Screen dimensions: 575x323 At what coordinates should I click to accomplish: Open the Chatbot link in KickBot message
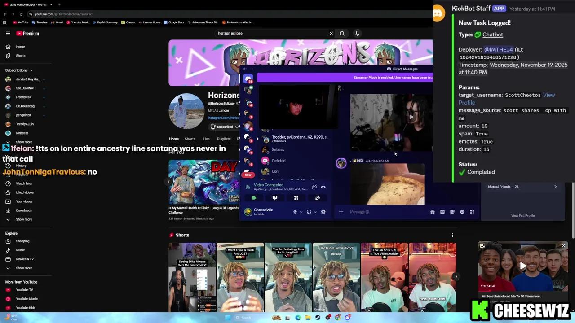point(492,35)
